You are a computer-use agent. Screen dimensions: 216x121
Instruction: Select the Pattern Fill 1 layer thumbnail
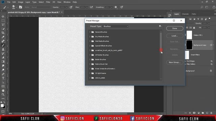tap(189, 35)
